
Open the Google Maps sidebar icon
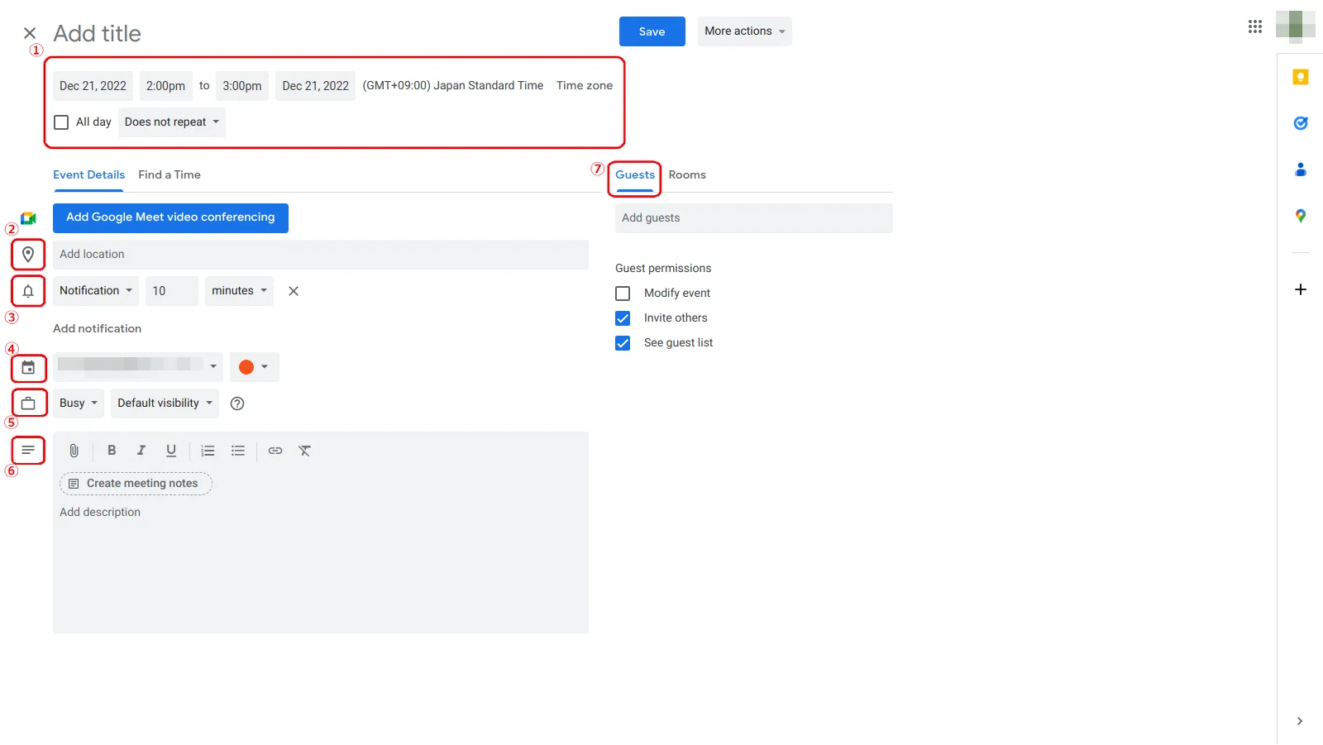(x=1301, y=216)
